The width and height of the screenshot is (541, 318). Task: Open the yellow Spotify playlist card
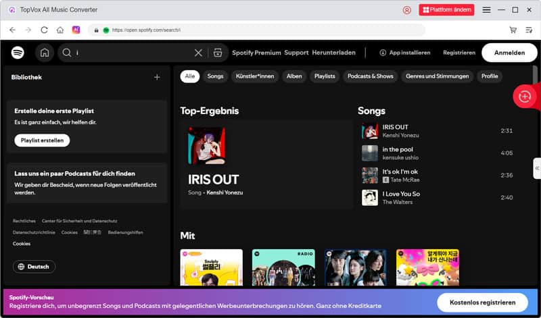click(x=212, y=267)
